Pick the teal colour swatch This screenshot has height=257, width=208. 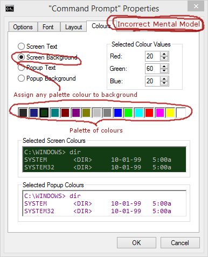pos(55,113)
